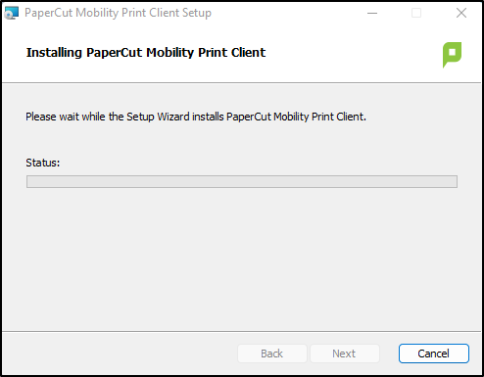The image size is (484, 377).
Task: Click the "Status:" label
Action: click(x=43, y=163)
